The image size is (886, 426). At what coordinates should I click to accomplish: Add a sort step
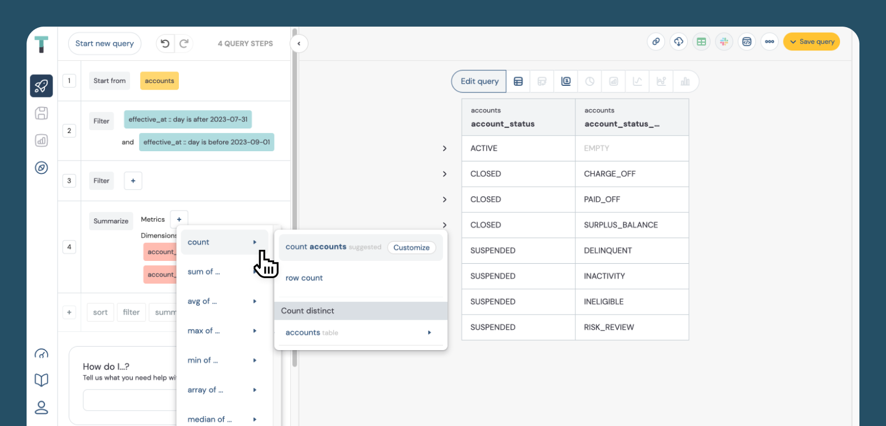(x=100, y=312)
